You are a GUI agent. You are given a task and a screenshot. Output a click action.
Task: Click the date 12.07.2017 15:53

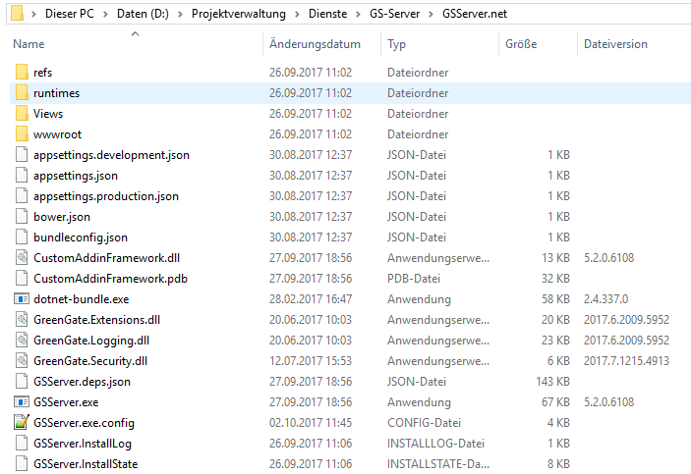[311, 361]
